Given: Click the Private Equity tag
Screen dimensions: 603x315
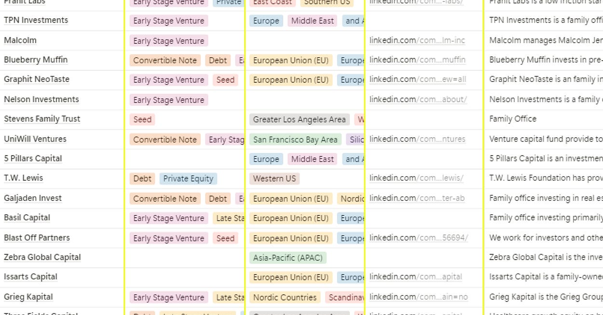Looking at the screenshot, I should click(188, 179).
